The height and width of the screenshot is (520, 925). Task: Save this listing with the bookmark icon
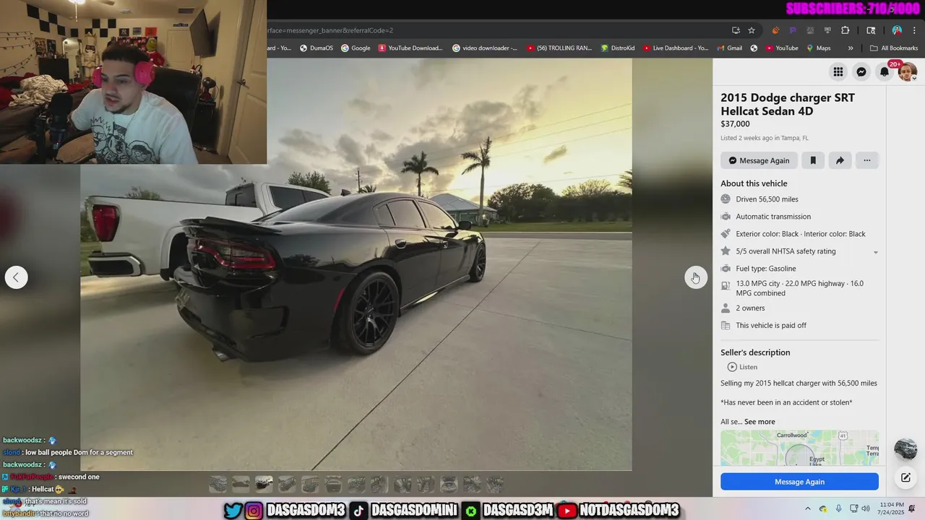tap(813, 160)
